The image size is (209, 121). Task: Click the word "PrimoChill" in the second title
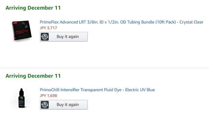click(50, 90)
